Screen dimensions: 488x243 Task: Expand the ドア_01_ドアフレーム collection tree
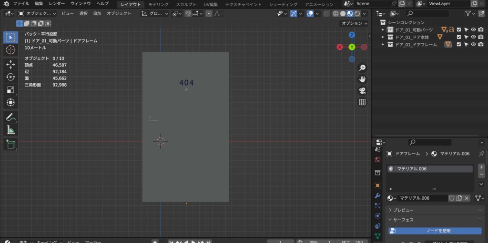coord(383,44)
